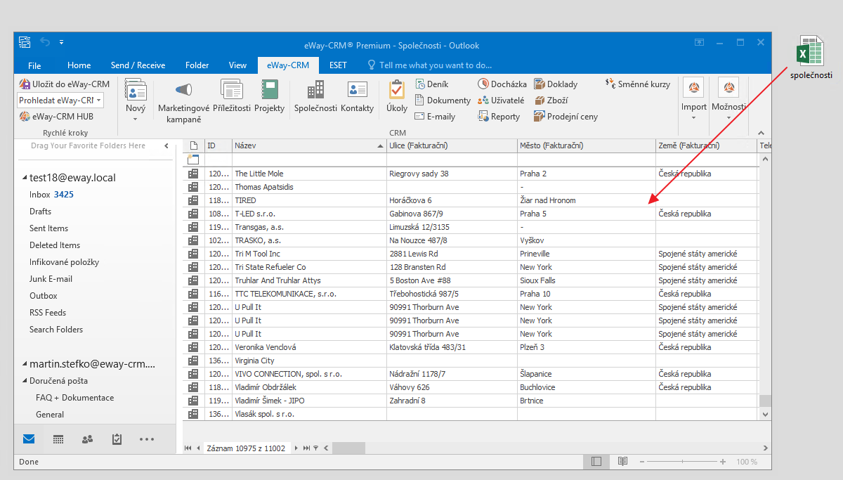Image resolution: width=843 pixels, height=480 pixels.
Task: Open the eWay-CRM HUB
Action: [57, 117]
